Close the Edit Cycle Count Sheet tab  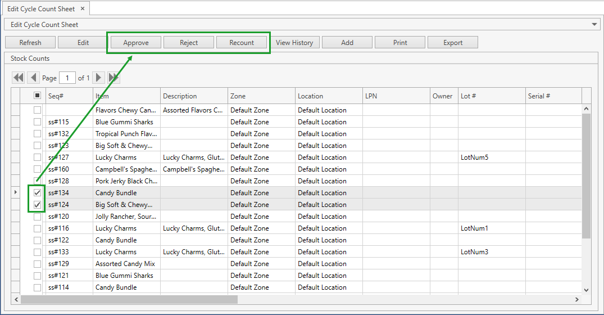[x=83, y=9]
